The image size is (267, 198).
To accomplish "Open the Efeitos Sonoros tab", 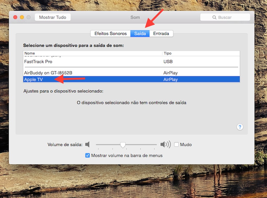I will 110,33.
